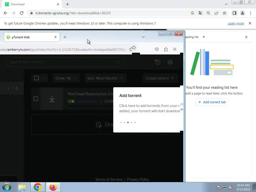Check Red Dead Redemption 2 torrent checkbox
The width and height of the screenshot is (256, 192).
(36, 99)
